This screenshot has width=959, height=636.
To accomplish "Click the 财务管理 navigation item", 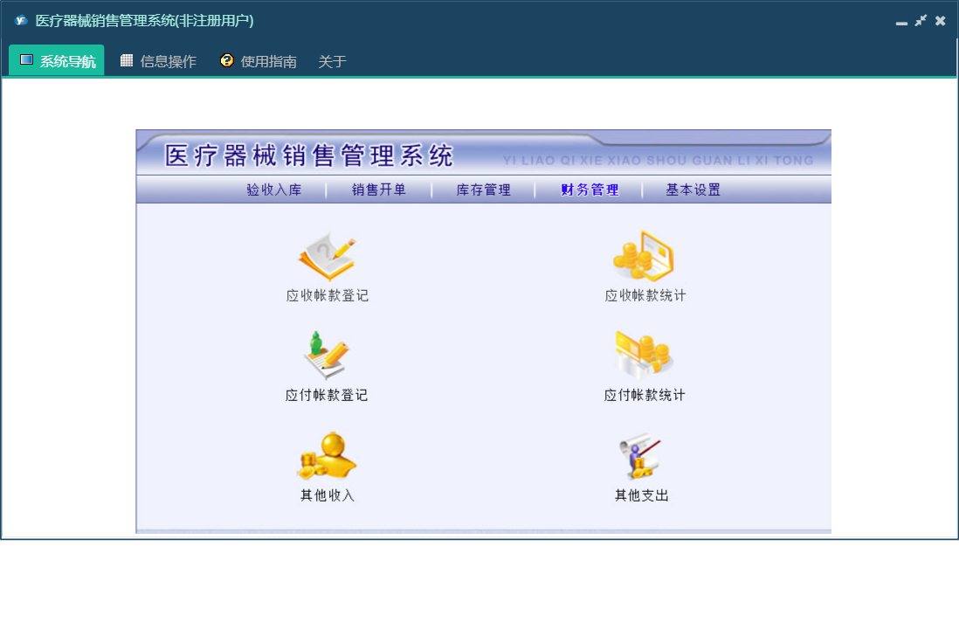I will pos(590,190).
